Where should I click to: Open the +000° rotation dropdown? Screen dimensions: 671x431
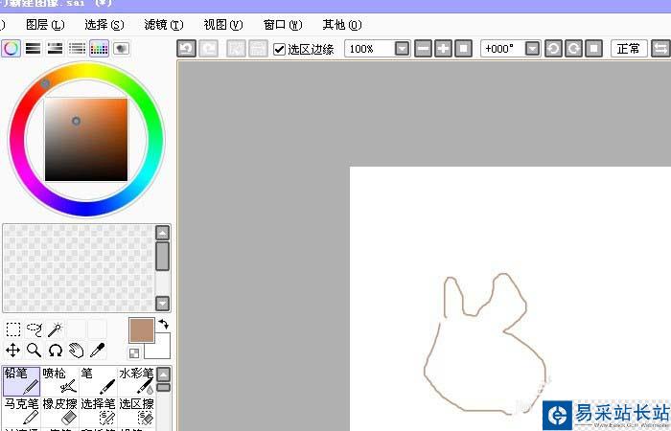(532, 49)
